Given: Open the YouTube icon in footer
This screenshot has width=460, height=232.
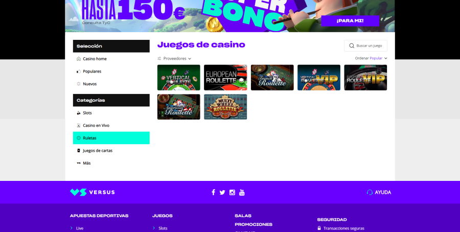Looking at the screenshot, I should (x=242, y=192).
